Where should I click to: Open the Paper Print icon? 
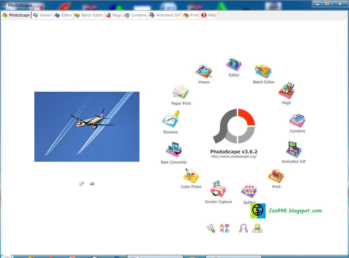pyautogui.click(x=181, y=92)
